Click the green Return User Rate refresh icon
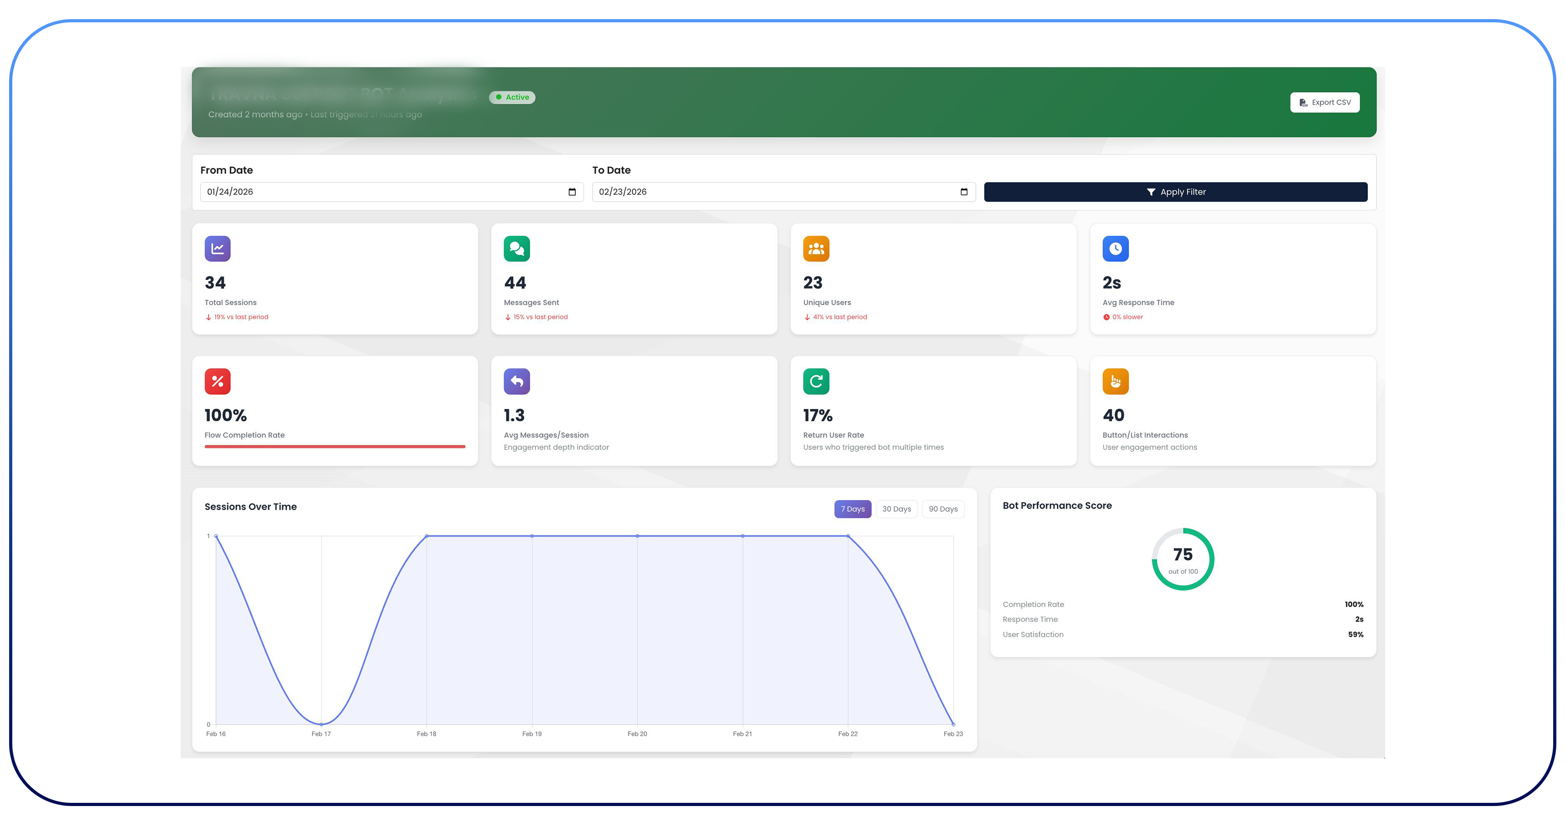The height and width of the screenshot is (837, 1565). tap(816, 381)
